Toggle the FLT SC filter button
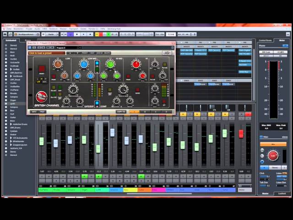Viewport: 293px width, 220px height. (165, 64)
